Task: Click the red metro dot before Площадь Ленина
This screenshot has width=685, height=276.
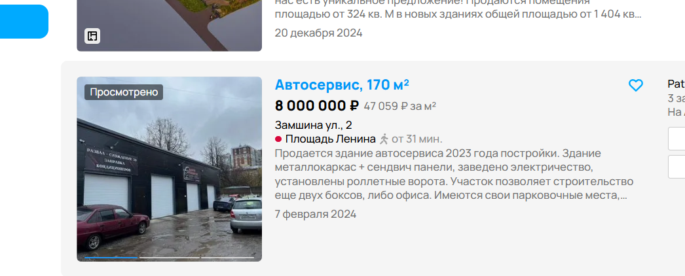Action: [278, 139]
